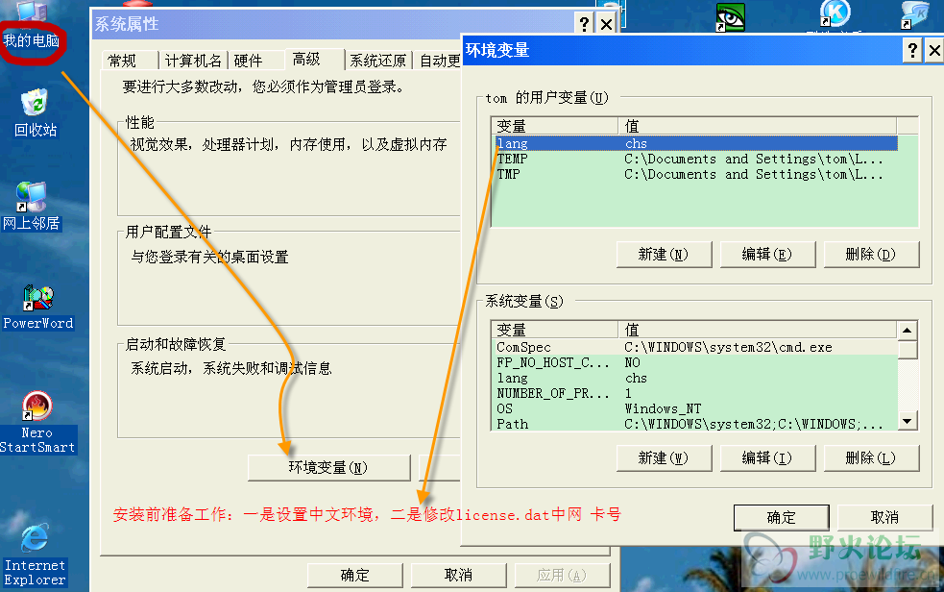Click 新建(N) under user variables
This screenshot has height=592, width=944.
click(x=664, y=255)
